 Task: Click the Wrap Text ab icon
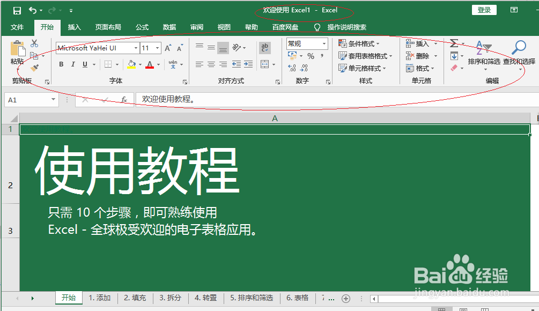[265, 48]
